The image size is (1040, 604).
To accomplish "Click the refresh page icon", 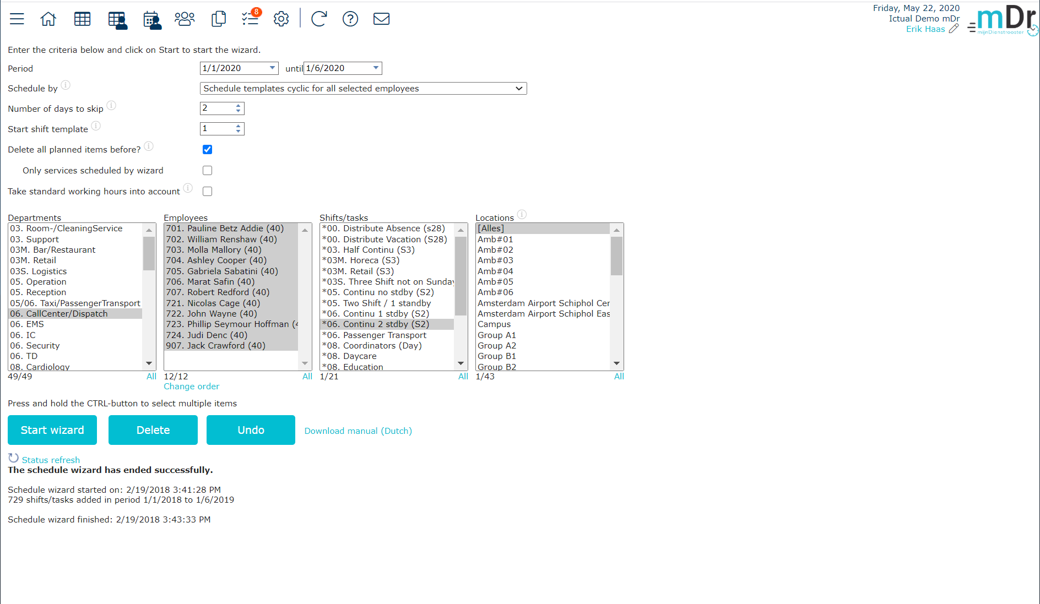I will coord(319,19).
